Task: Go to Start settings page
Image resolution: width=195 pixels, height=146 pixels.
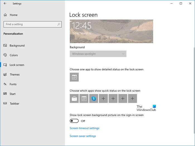Action: point(13,94)
